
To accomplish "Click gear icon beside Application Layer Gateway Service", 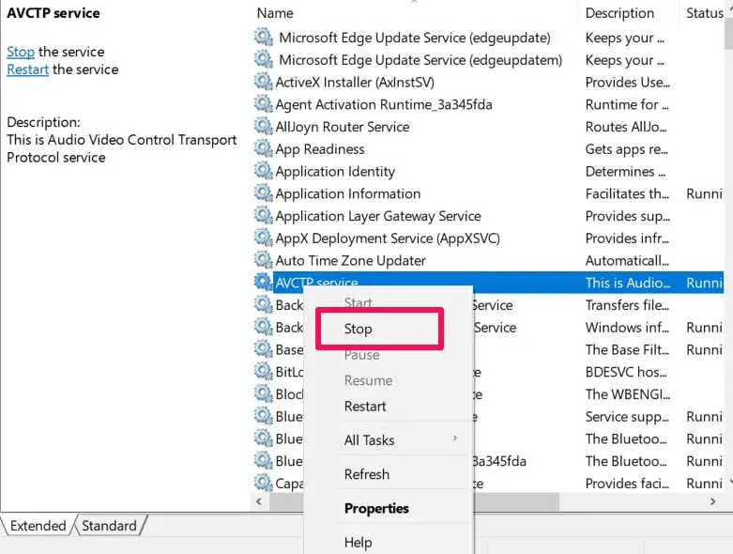I will coord(264,216).
